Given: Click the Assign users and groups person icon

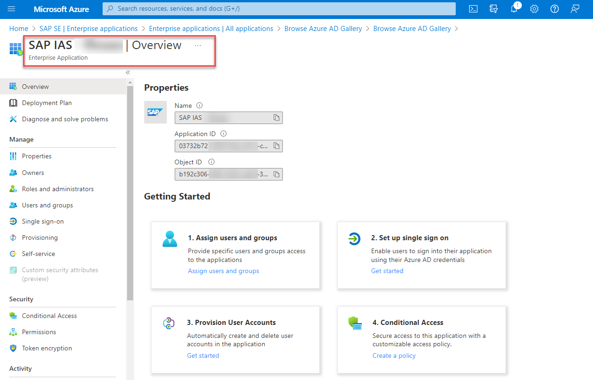Looking at the screenshot, I should [170, 239].
